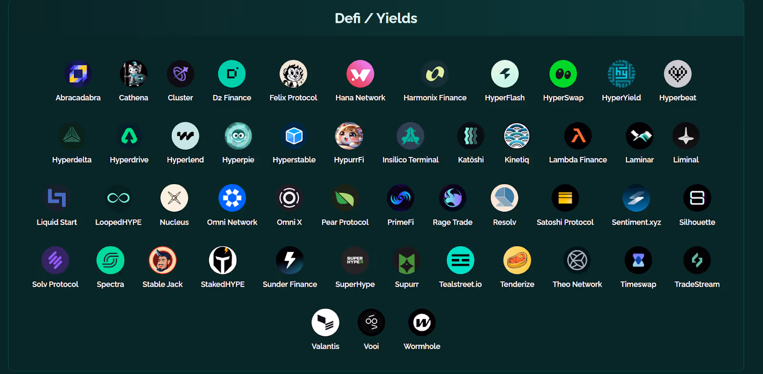Select the Tealstreet.io icon
Viewport: 763px width, 374px height.
tap(461, 260)
